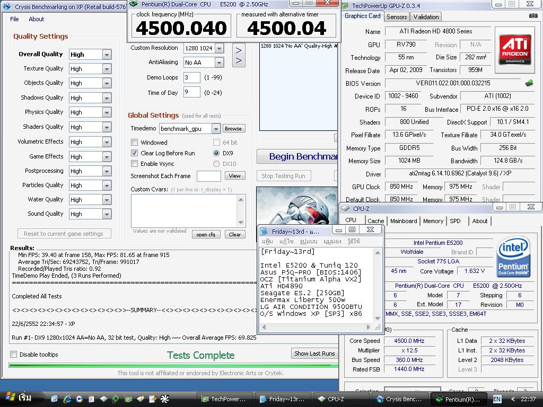The height and width of the screenshot is (407, 543).
Task: Click the Notepad Friday~13rd title icon
Action: (x=264, y=231)
